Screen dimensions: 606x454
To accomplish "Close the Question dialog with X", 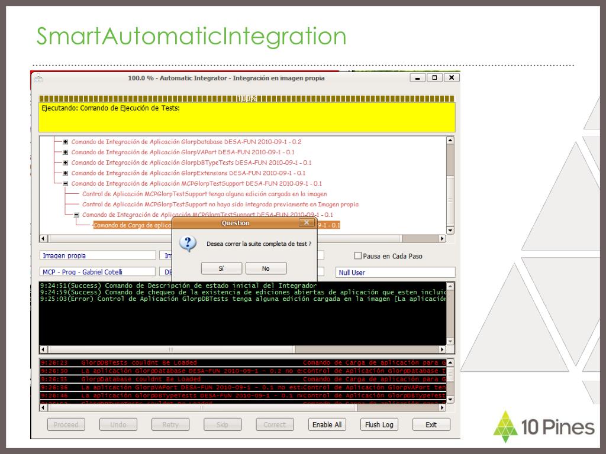I will pyautogui.click(x=306, y=223).
